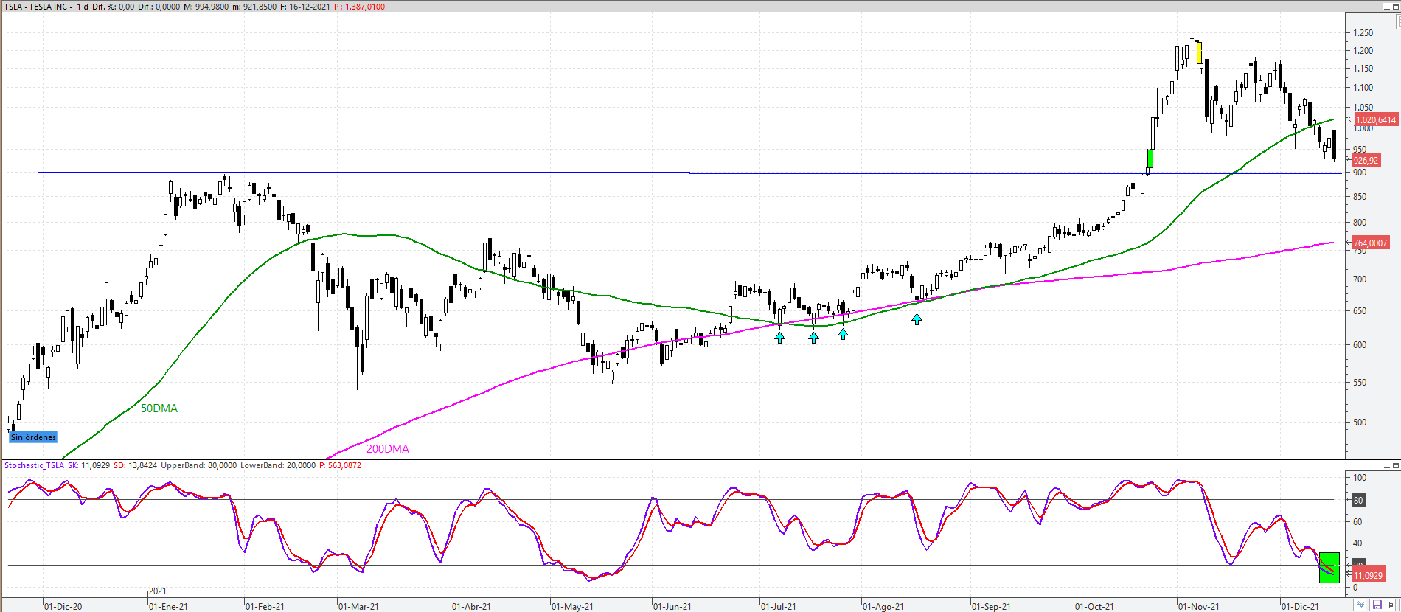Viewport: 1401px width, 612px height.
Task: Click the '1 d' timeframe text
Action: [x=83, y=7]
